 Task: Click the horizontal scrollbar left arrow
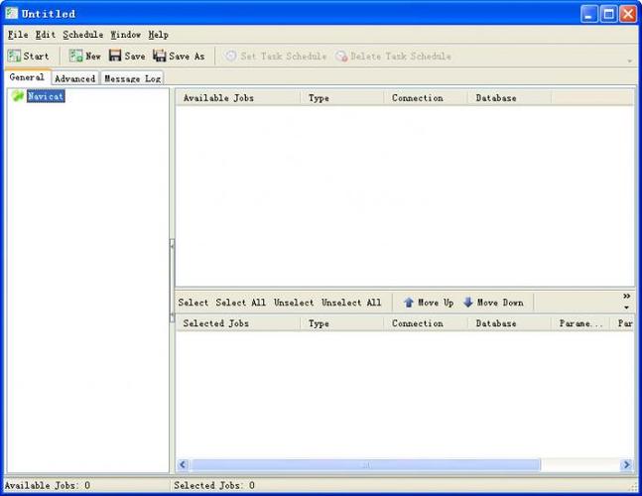(x=183, y=464)
